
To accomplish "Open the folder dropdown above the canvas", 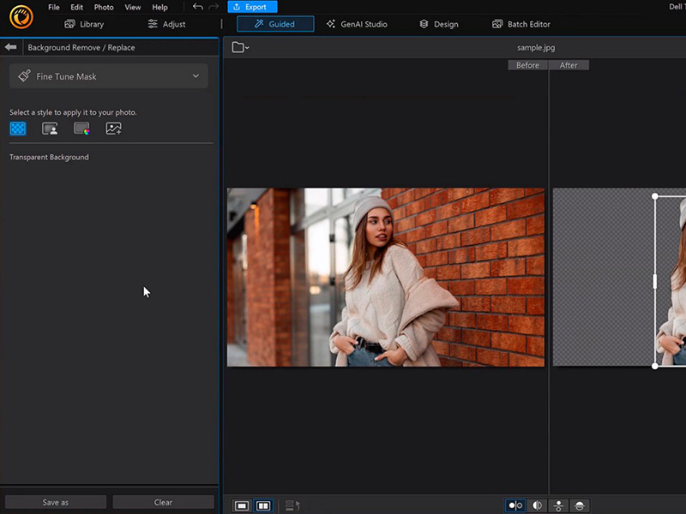I will (x=240, y=47).
